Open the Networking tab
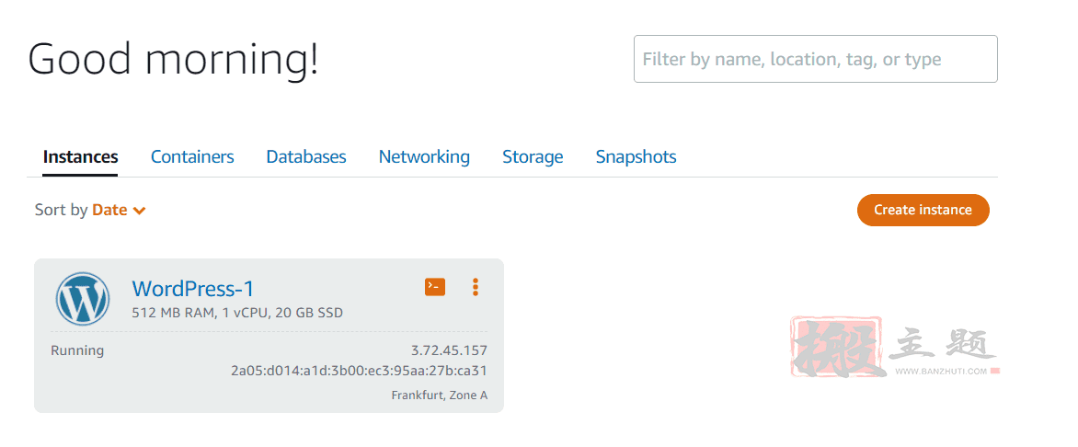The height and width of the screenshot is (447, 1078). pyautogui.click(x=424, y=156)
